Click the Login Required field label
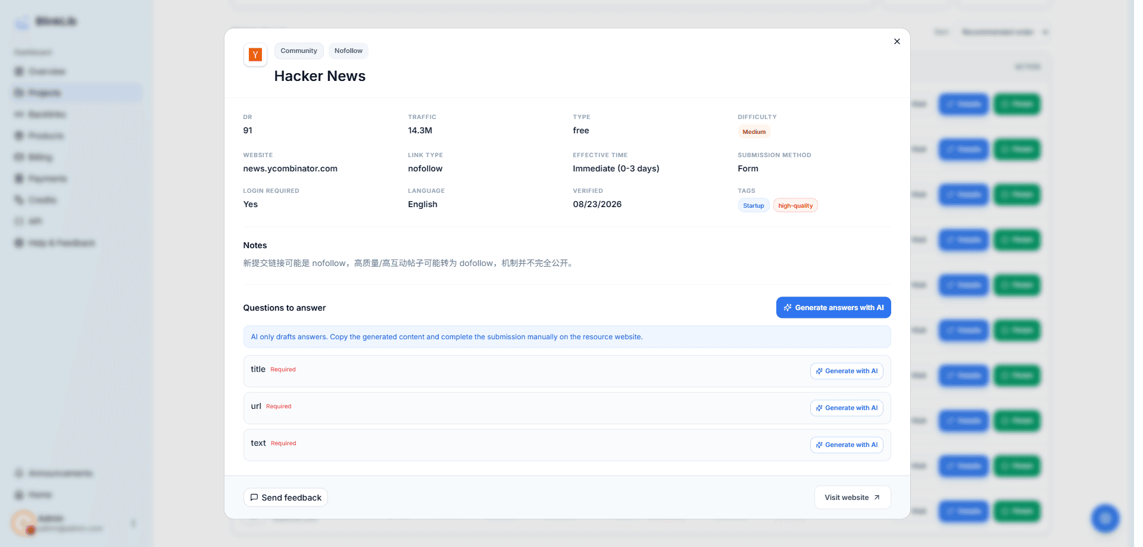 (271, 191)
